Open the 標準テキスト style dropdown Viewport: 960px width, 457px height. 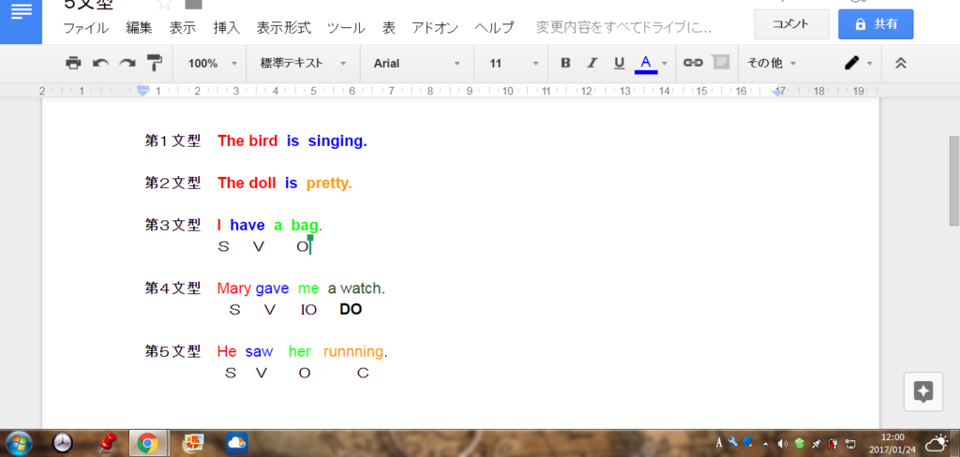[x=303, y=63]
